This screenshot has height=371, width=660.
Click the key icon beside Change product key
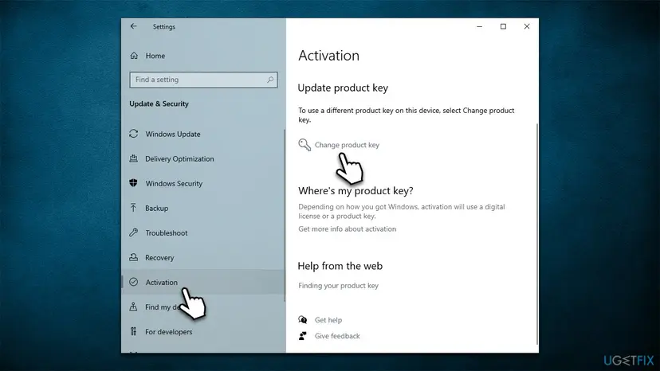[304, 145]
